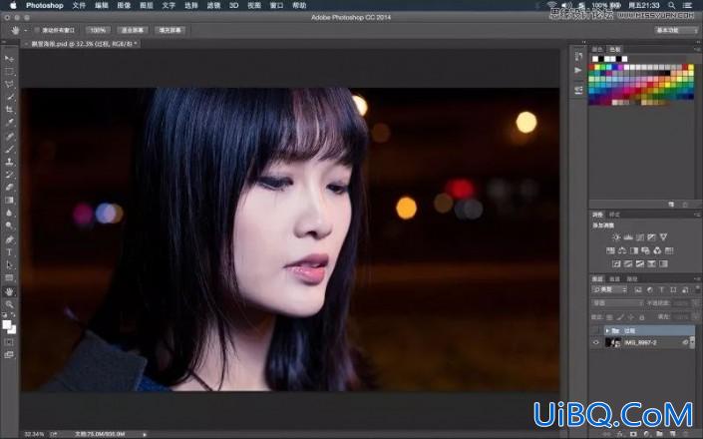Add Levels adjustment
This screenshot has height=439, width=703.
tap(628, 237)
